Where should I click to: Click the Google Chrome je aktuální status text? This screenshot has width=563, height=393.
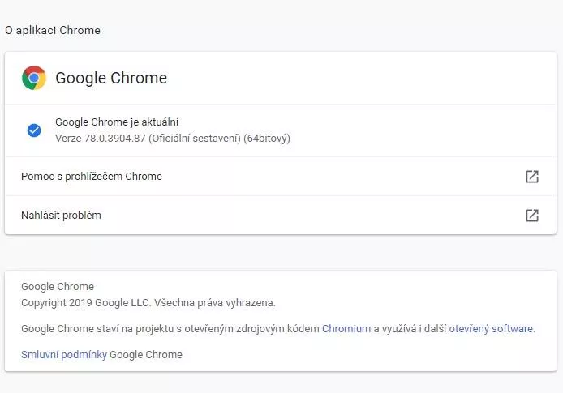[x=117, y=122]
